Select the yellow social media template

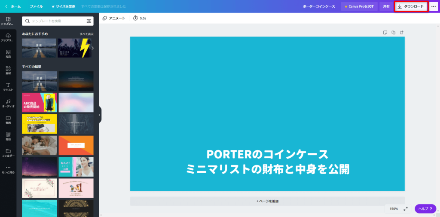[x=39, y=124]
